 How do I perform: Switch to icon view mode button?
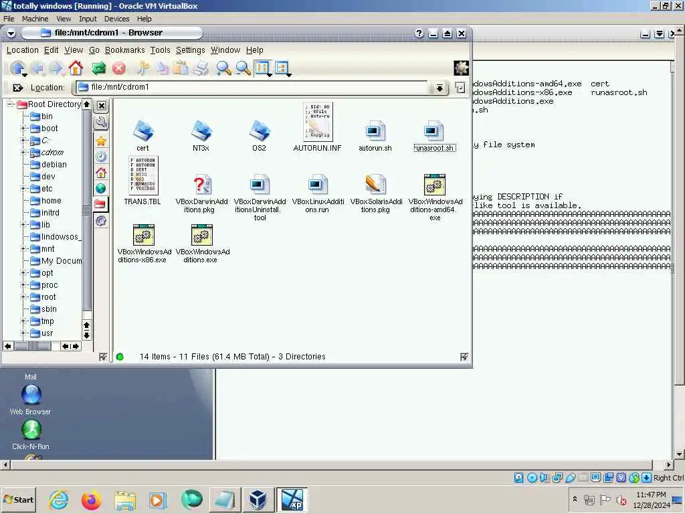[263, 68]
